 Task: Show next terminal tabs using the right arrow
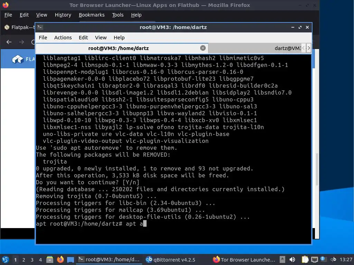(309, 48)
